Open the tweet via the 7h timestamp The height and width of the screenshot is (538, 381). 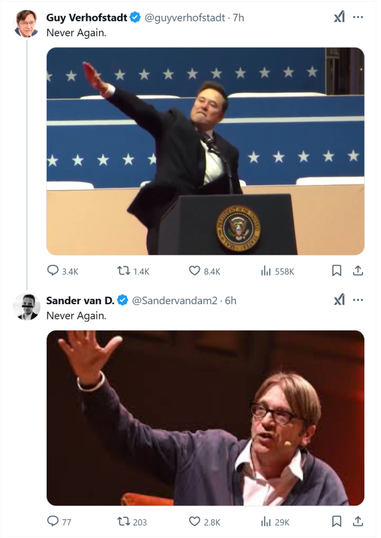(x=239, y=17)
